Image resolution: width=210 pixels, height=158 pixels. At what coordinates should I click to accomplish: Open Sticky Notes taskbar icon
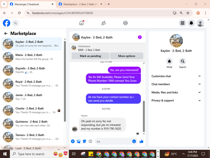point(91,154)
